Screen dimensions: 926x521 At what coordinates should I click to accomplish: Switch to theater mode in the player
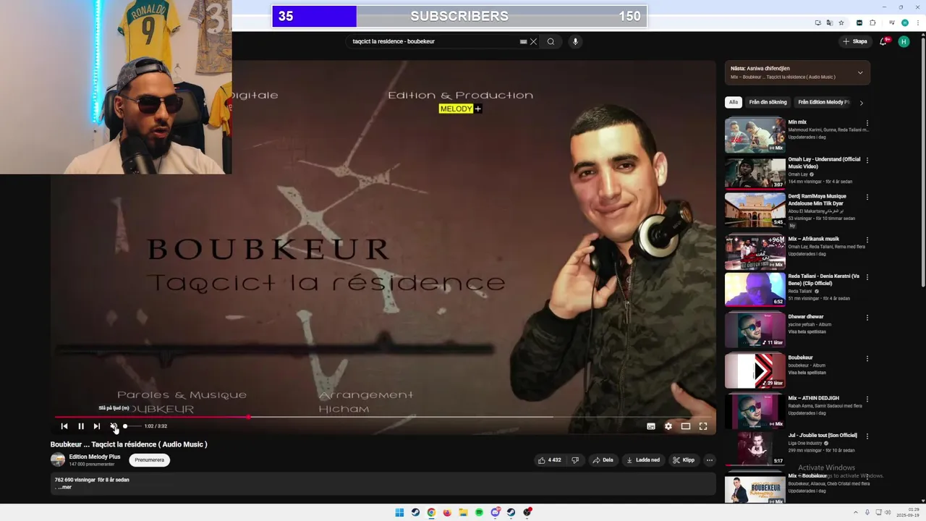[x=686, y=426]
